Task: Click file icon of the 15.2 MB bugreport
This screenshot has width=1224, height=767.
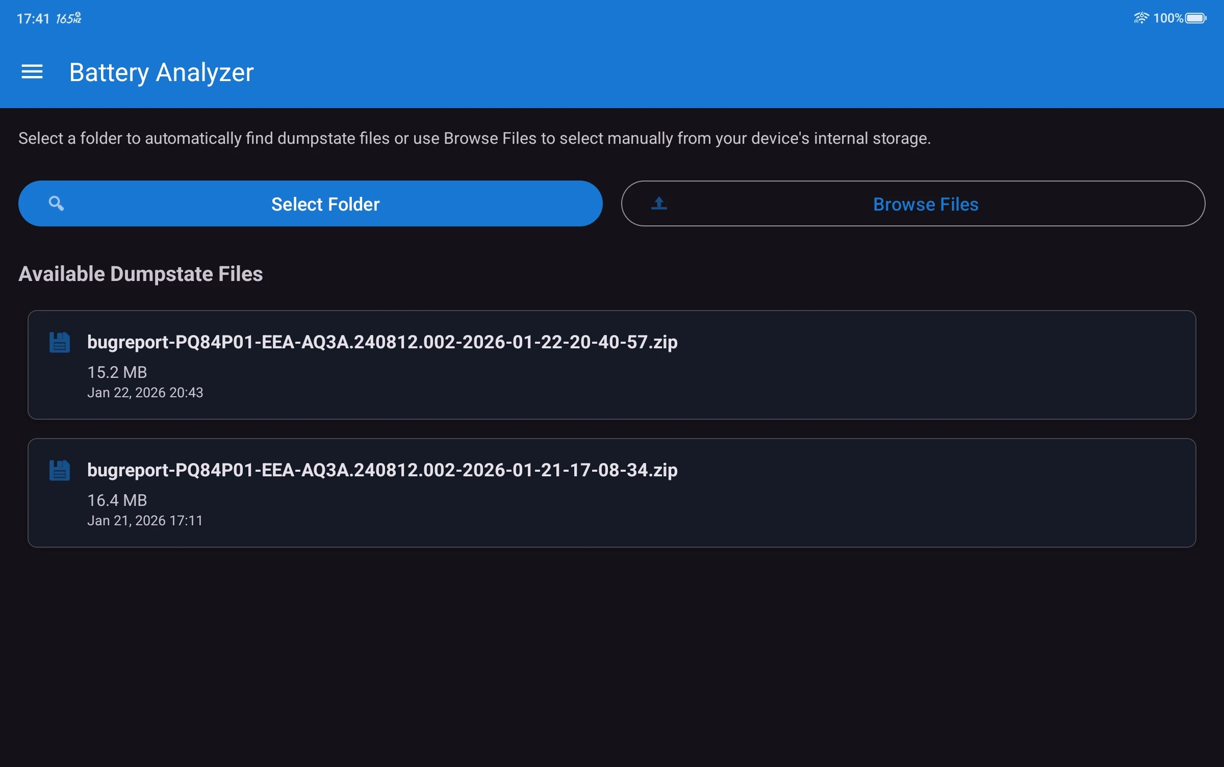Action: (60, 342)
